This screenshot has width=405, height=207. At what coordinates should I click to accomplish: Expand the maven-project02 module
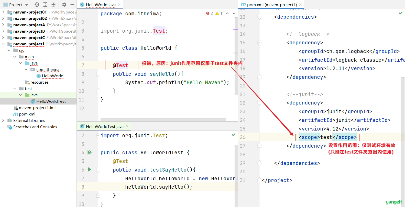click(3, 18)
